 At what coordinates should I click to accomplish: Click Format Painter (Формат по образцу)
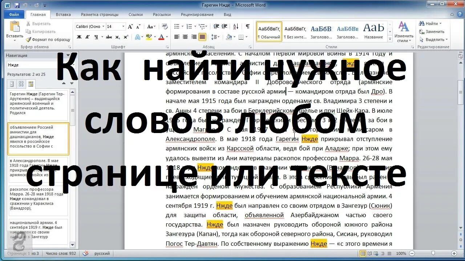[x=48, y=40]
